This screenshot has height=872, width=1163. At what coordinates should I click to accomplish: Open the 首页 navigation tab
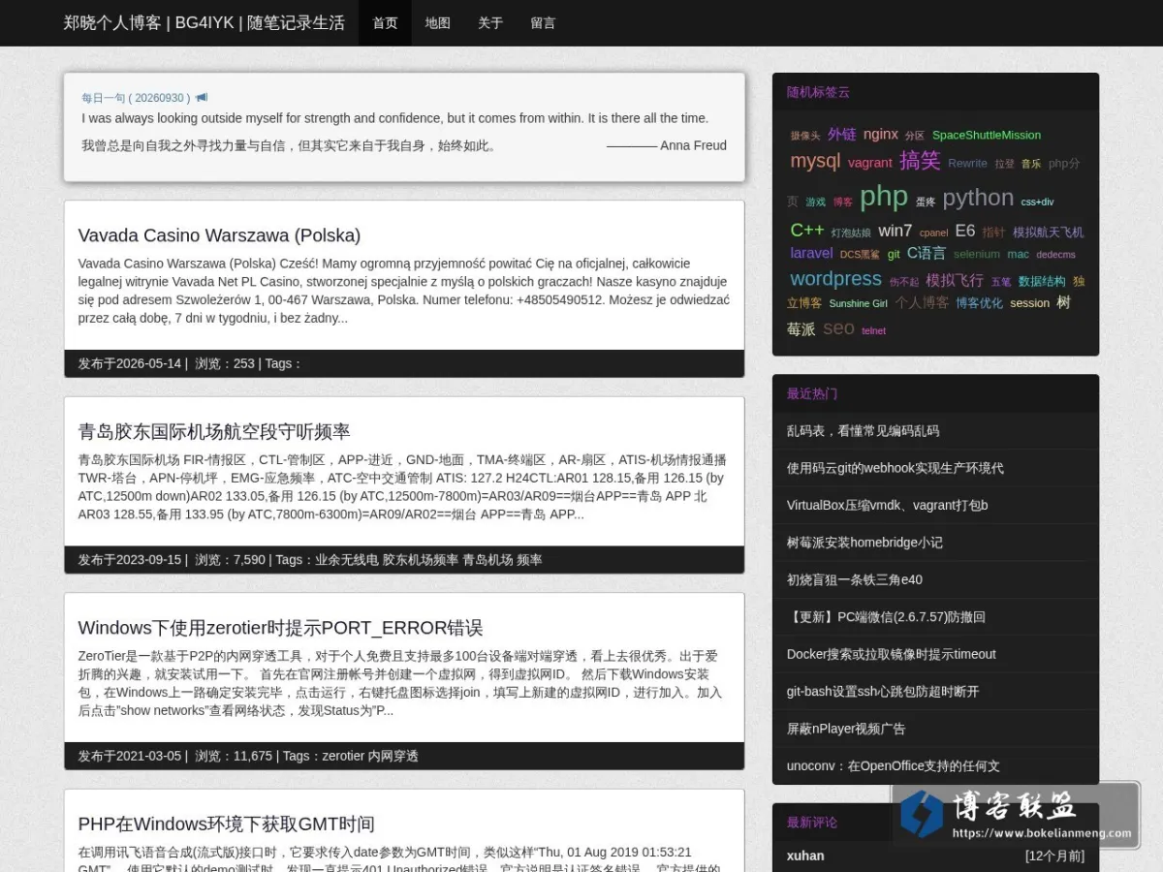tap(385, 23)
